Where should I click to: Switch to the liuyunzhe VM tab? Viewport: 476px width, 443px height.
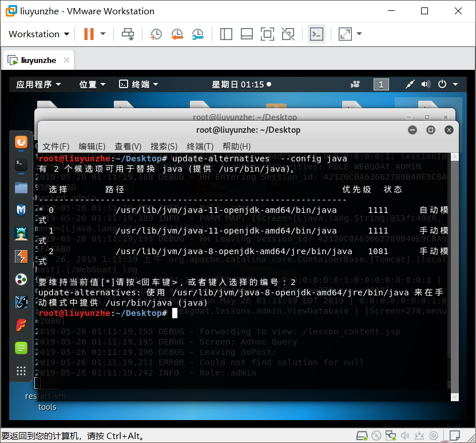click(x=39, y=61)
